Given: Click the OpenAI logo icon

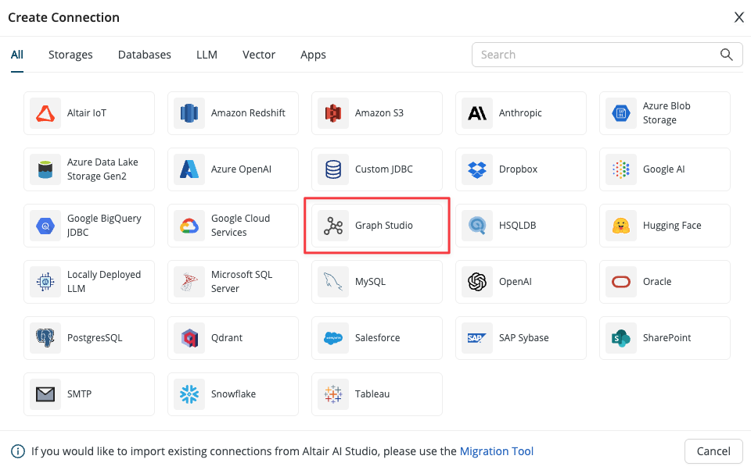Looking at the screenshot, I should pyautogui.click(x=477, y=282).
